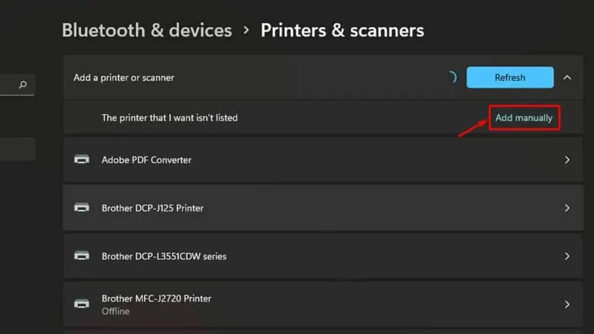
Task: Expand Brother DCP-J125 Printer chevron
Action: [x=567, y=208]
